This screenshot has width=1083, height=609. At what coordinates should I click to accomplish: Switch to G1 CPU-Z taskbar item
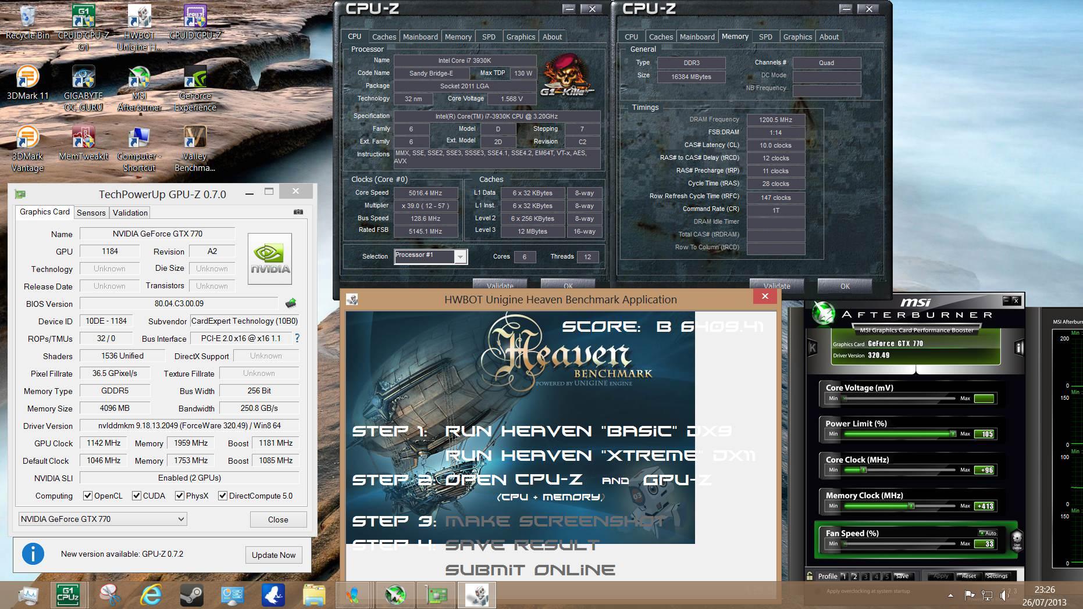68,595
